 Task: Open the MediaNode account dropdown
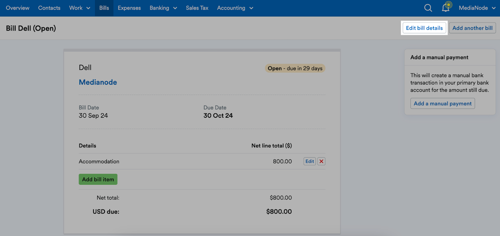[477, 8]
